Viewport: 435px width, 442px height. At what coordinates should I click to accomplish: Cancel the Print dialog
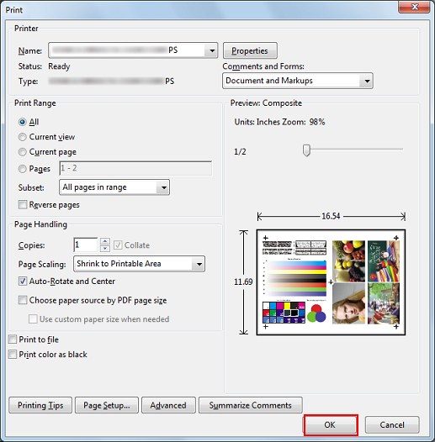[x=392, y=425]
